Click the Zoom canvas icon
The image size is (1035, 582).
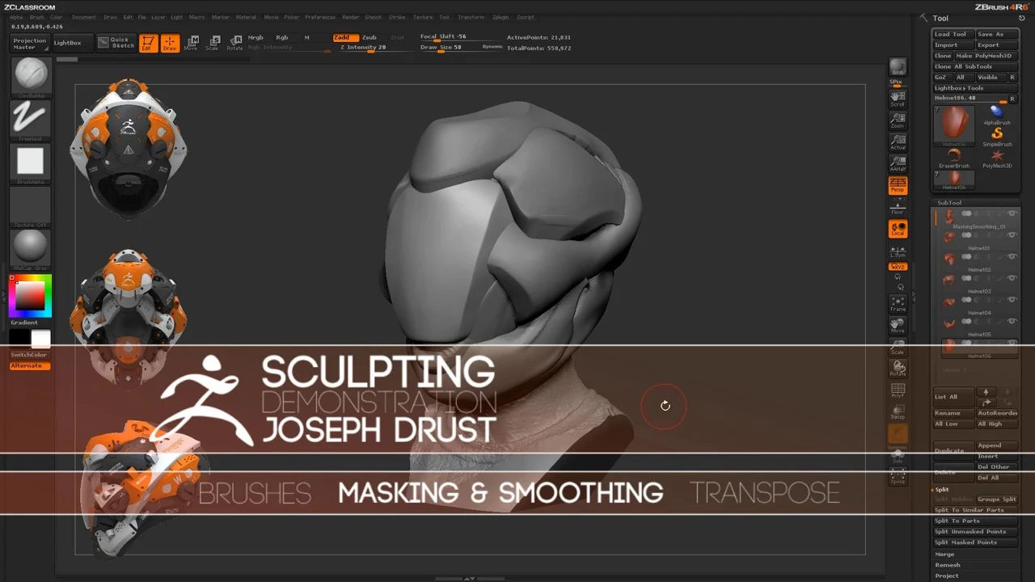pyautogui.click(x=898, y=120)
